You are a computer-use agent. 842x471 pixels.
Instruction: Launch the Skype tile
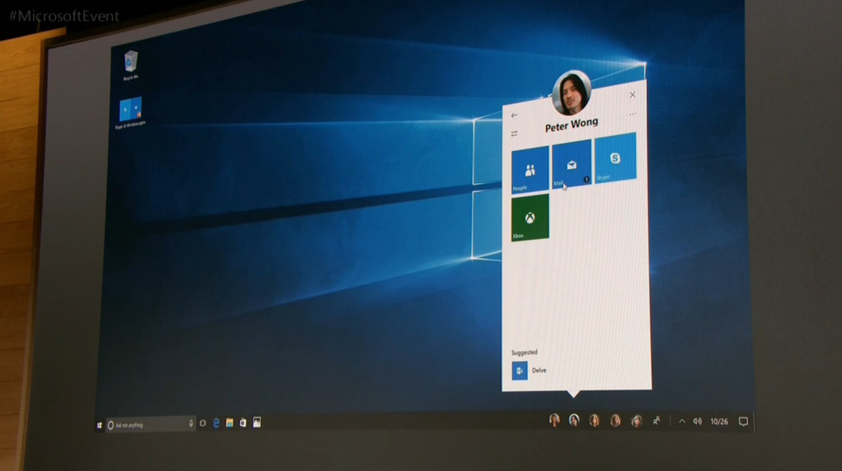click(x=615, y=159)
